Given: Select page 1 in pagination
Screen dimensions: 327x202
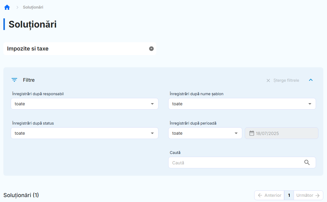Looking at the screenshot, I should point(289,195).
